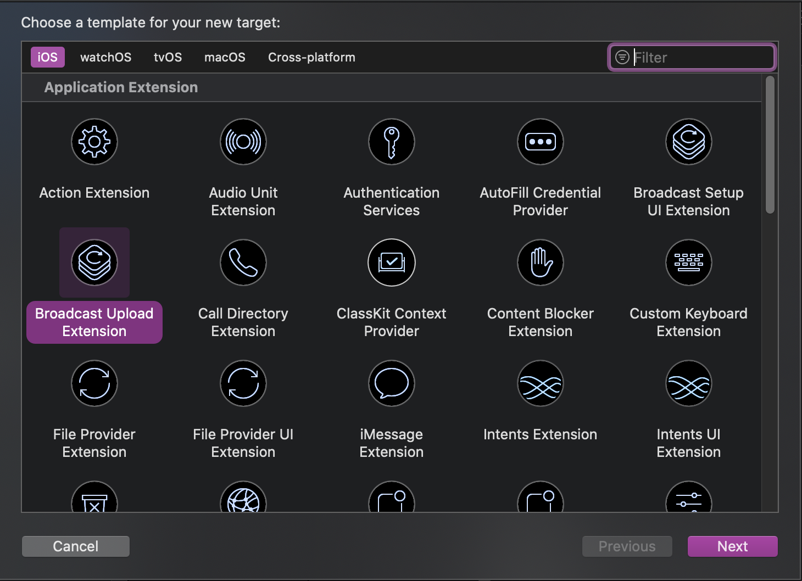Pick the Content Blocker Extension hand icon
The image size is (802, 581).
(x=541, y=262)
